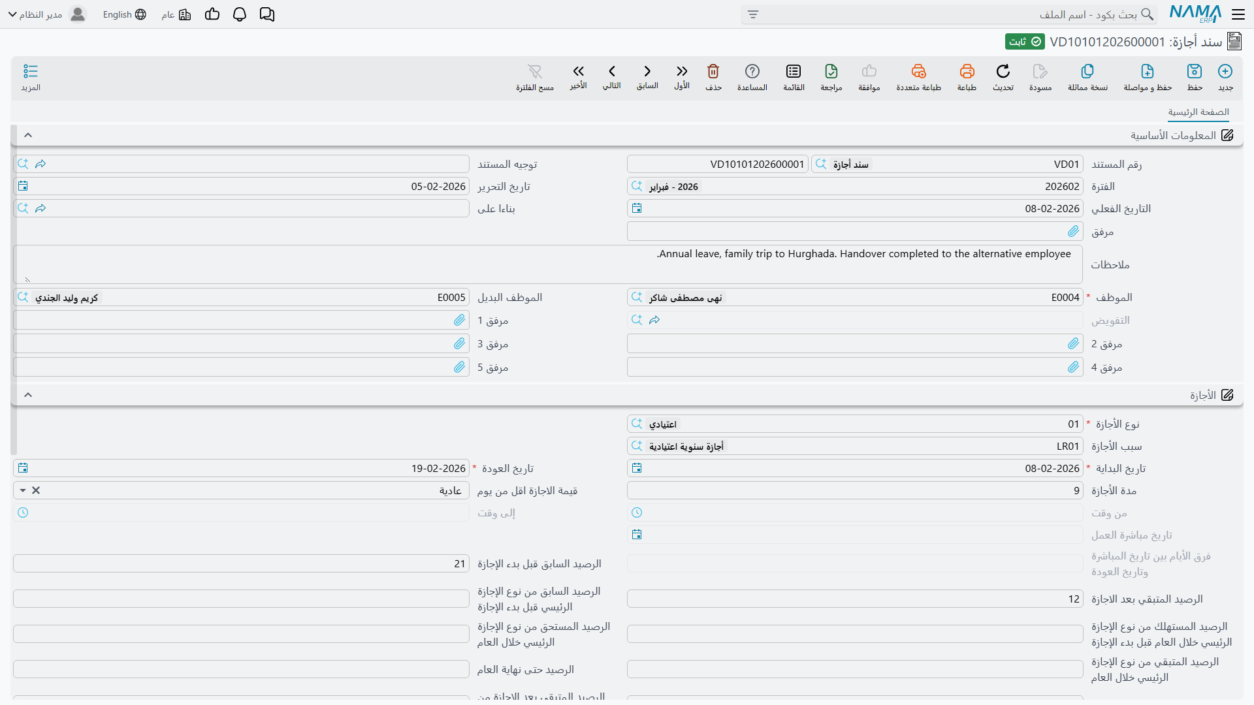Image resolution: width=1254 pixels, height=705 pixels.
Task: Open the notifications bell
Action: (240, 14)
